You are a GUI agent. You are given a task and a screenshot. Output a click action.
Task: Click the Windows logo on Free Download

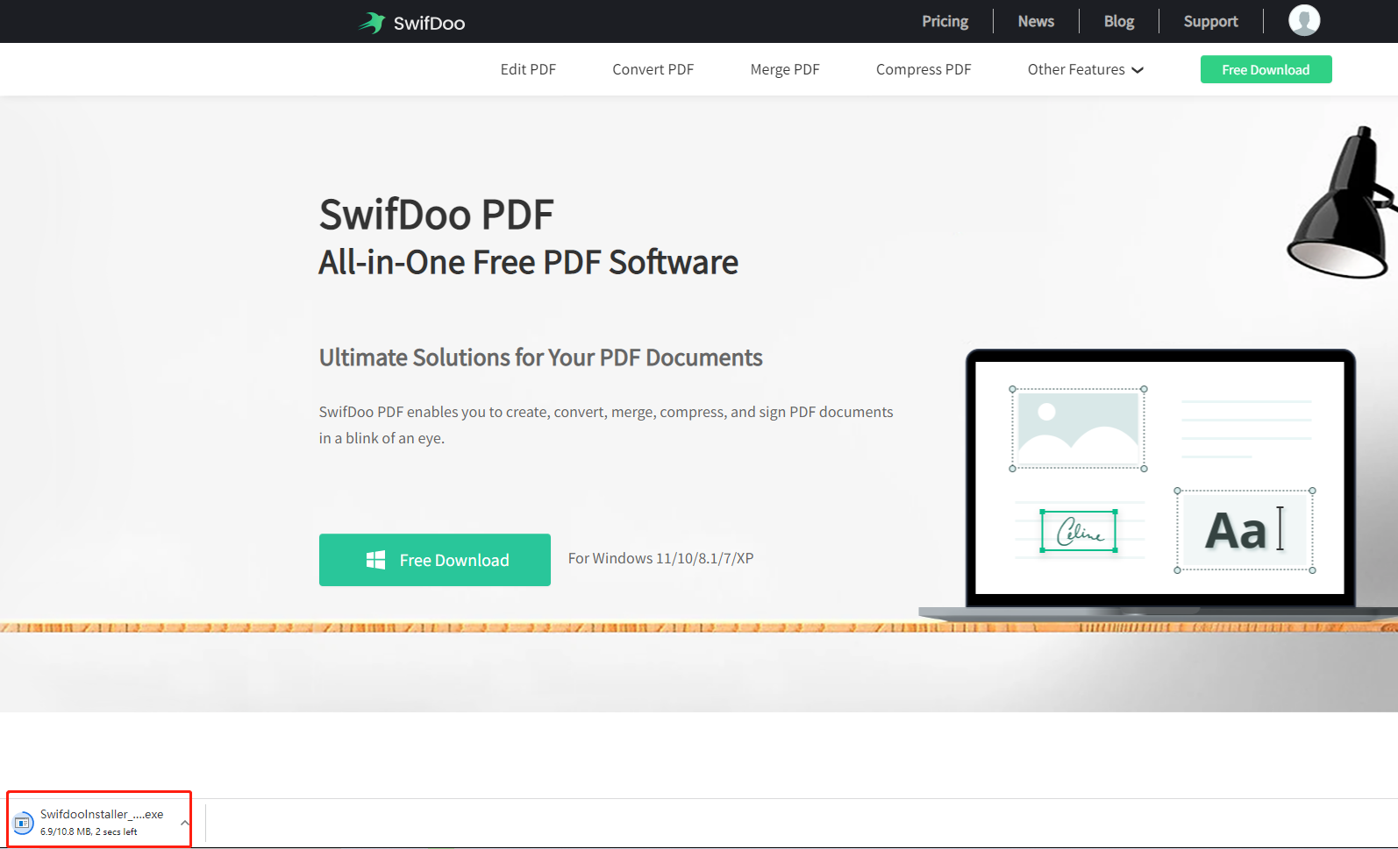pyautogui.click(x=375, y=560)
